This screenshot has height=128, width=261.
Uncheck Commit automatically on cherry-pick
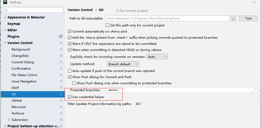point(69,31)
